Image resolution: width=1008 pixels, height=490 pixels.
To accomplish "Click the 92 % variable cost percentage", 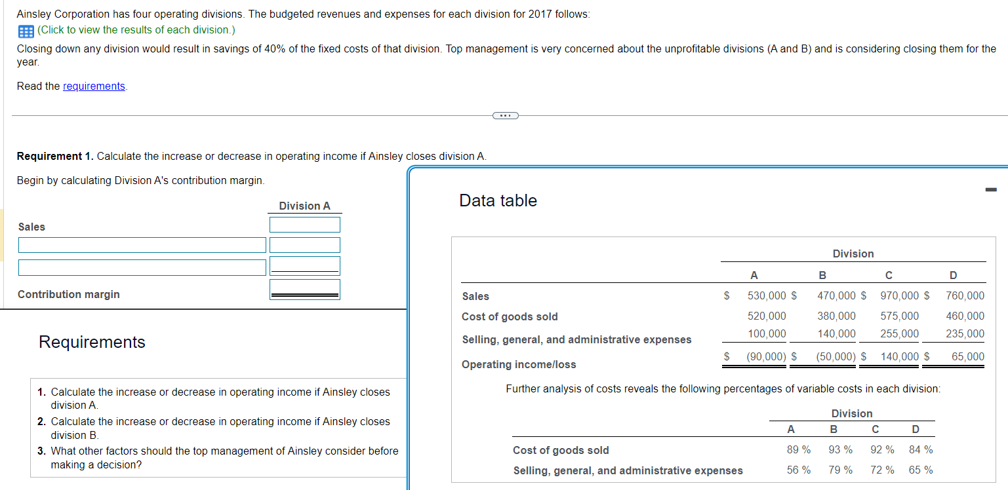I will coord(881,450).
